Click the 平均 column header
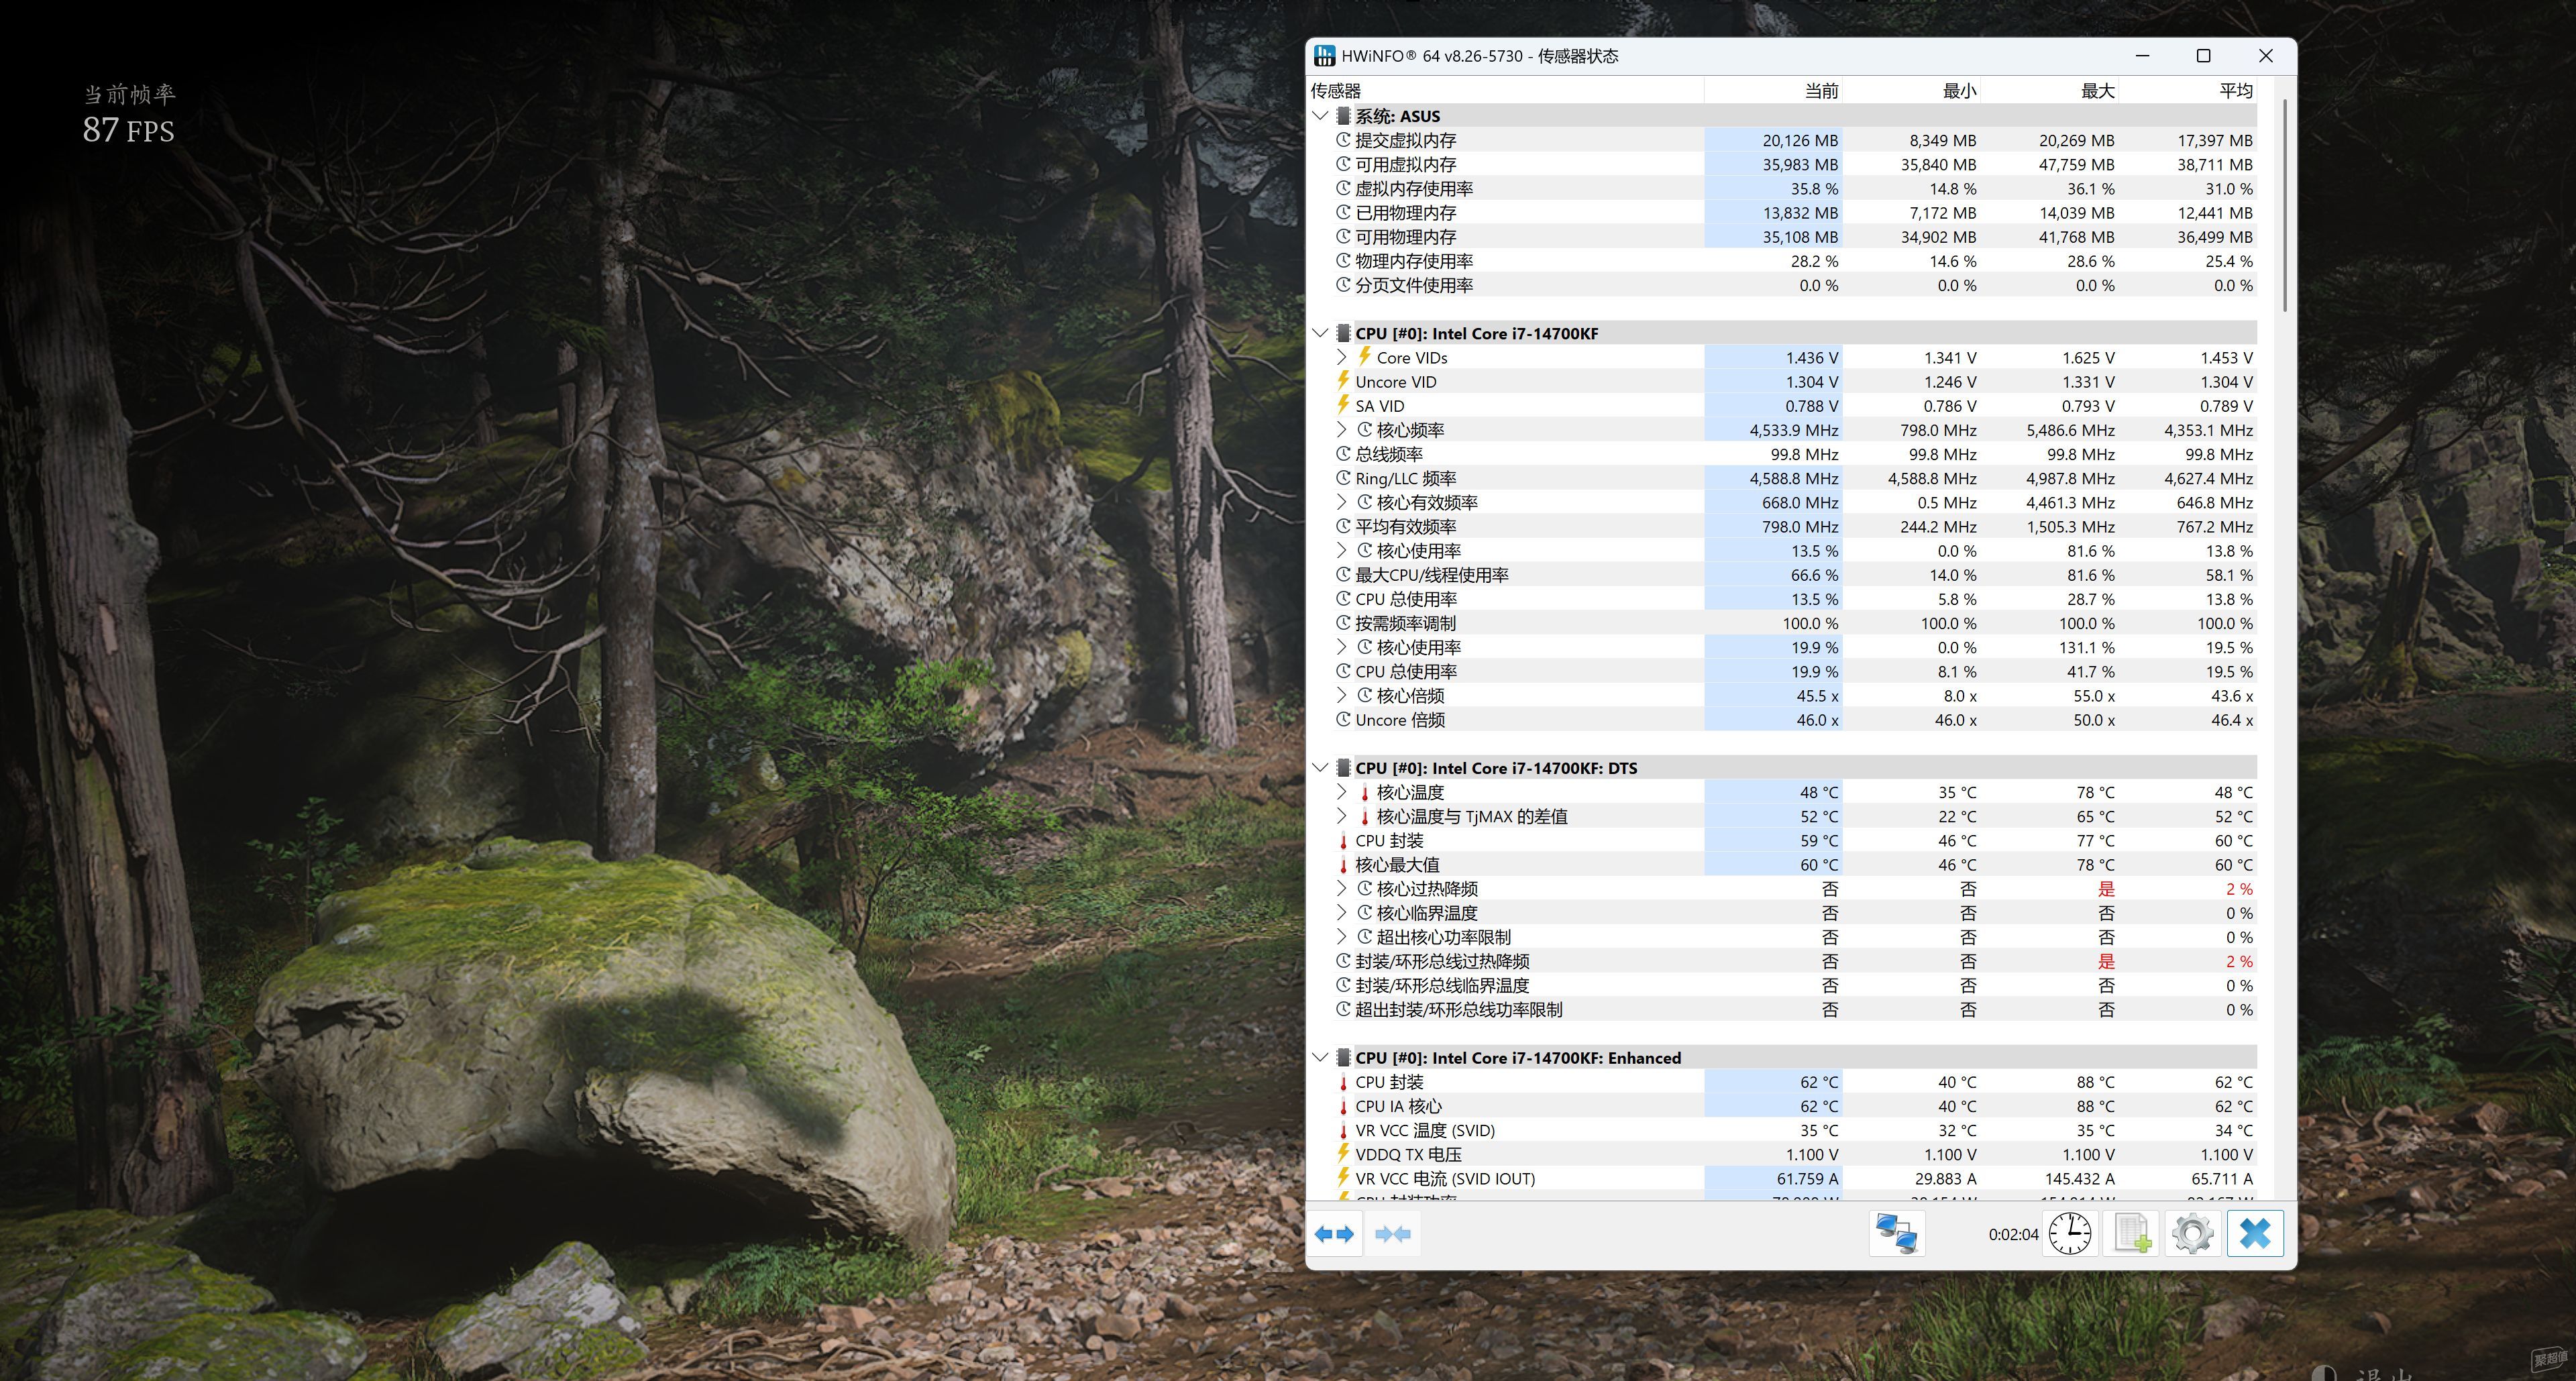This screenshot has width=2576, height=1381. [2187, 91]
